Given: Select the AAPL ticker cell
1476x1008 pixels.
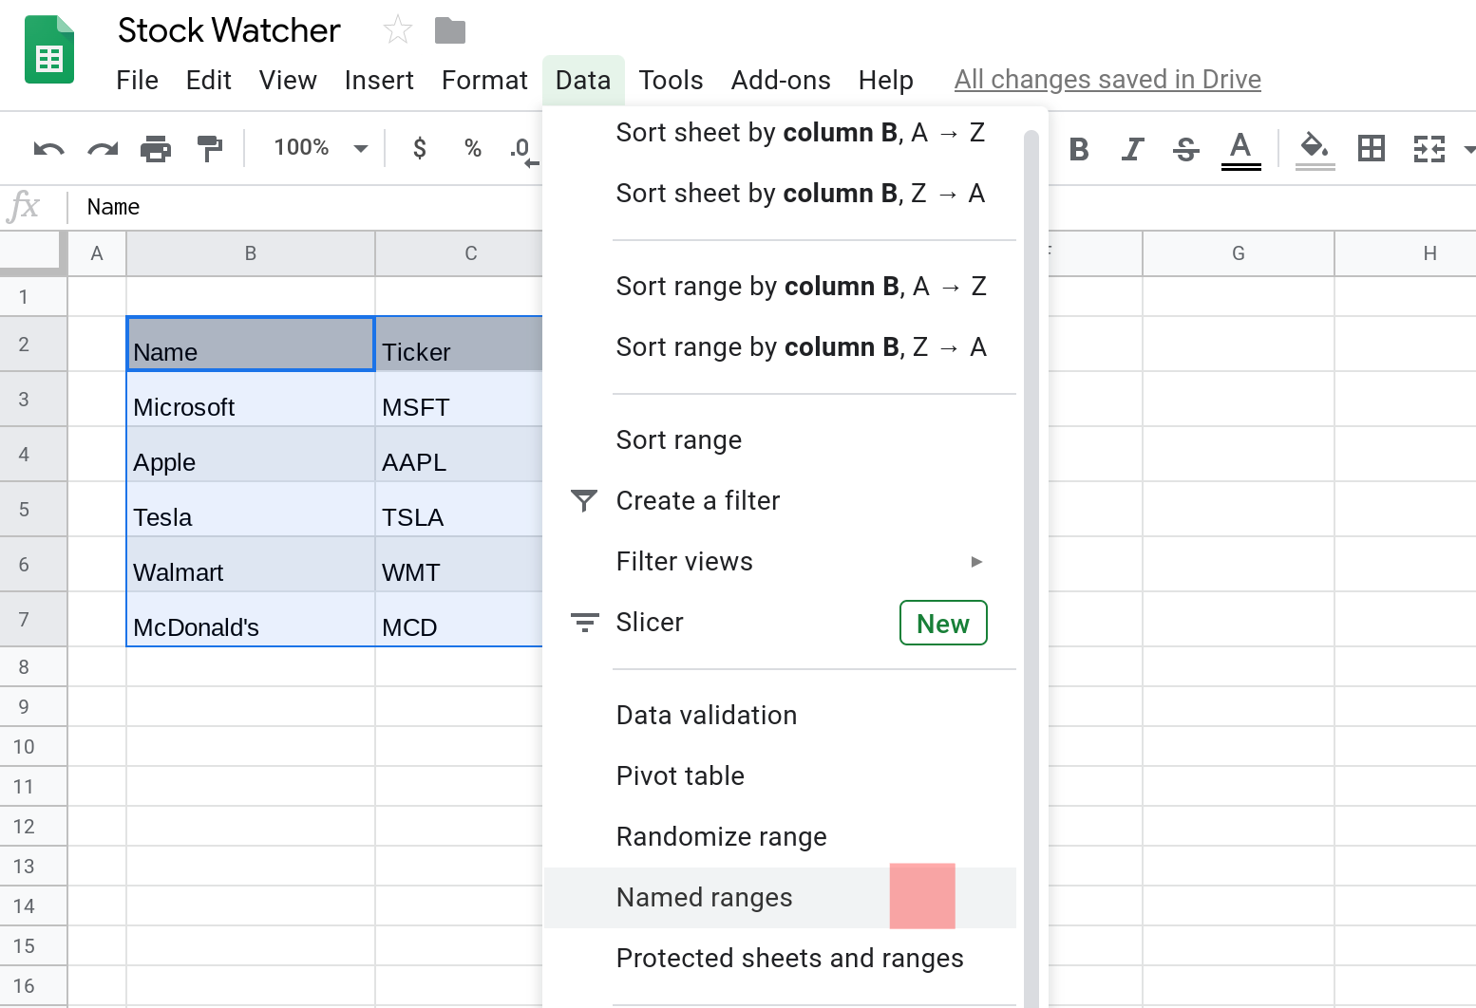Looking at the screenshot, I should (459, 454).
